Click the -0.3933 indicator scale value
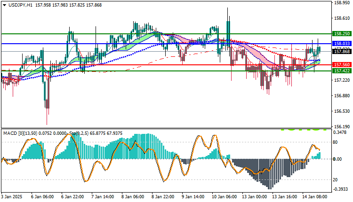 click(x=340, y=189)
